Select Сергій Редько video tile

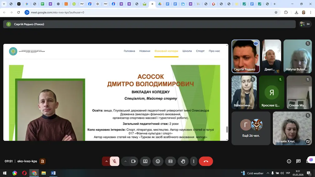coord(245,56)
